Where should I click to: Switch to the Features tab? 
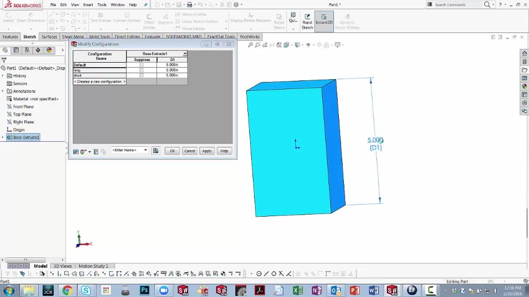pos(10,37)
